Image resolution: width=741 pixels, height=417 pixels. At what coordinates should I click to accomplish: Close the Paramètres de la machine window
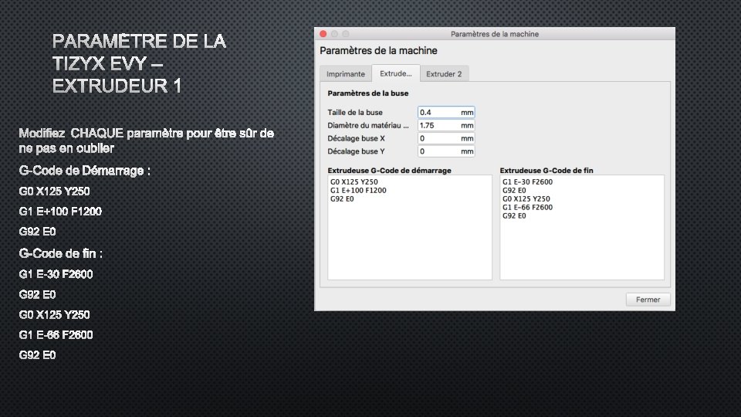(x=323, y=34)
